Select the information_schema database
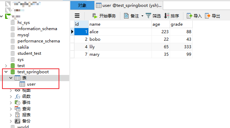This screenshot has height=128, width=230. [37, 29]
